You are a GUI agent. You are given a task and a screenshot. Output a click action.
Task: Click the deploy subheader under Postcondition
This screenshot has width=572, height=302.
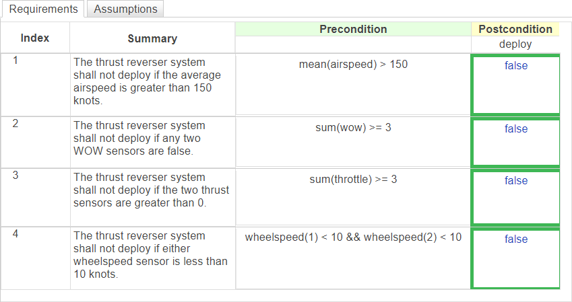click(515, 44)
